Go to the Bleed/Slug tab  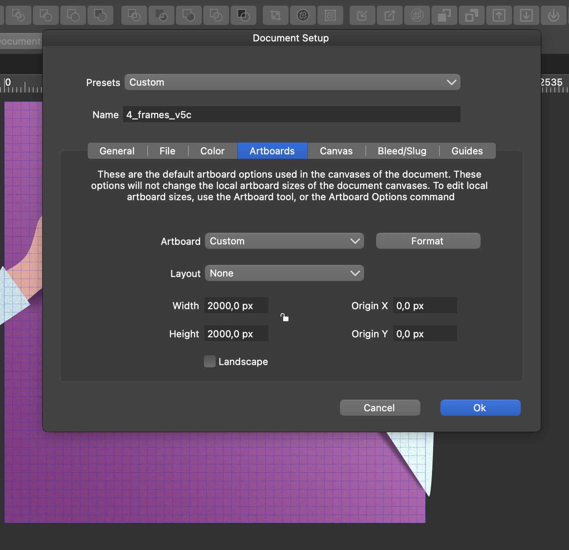click(x=402, y=151)
